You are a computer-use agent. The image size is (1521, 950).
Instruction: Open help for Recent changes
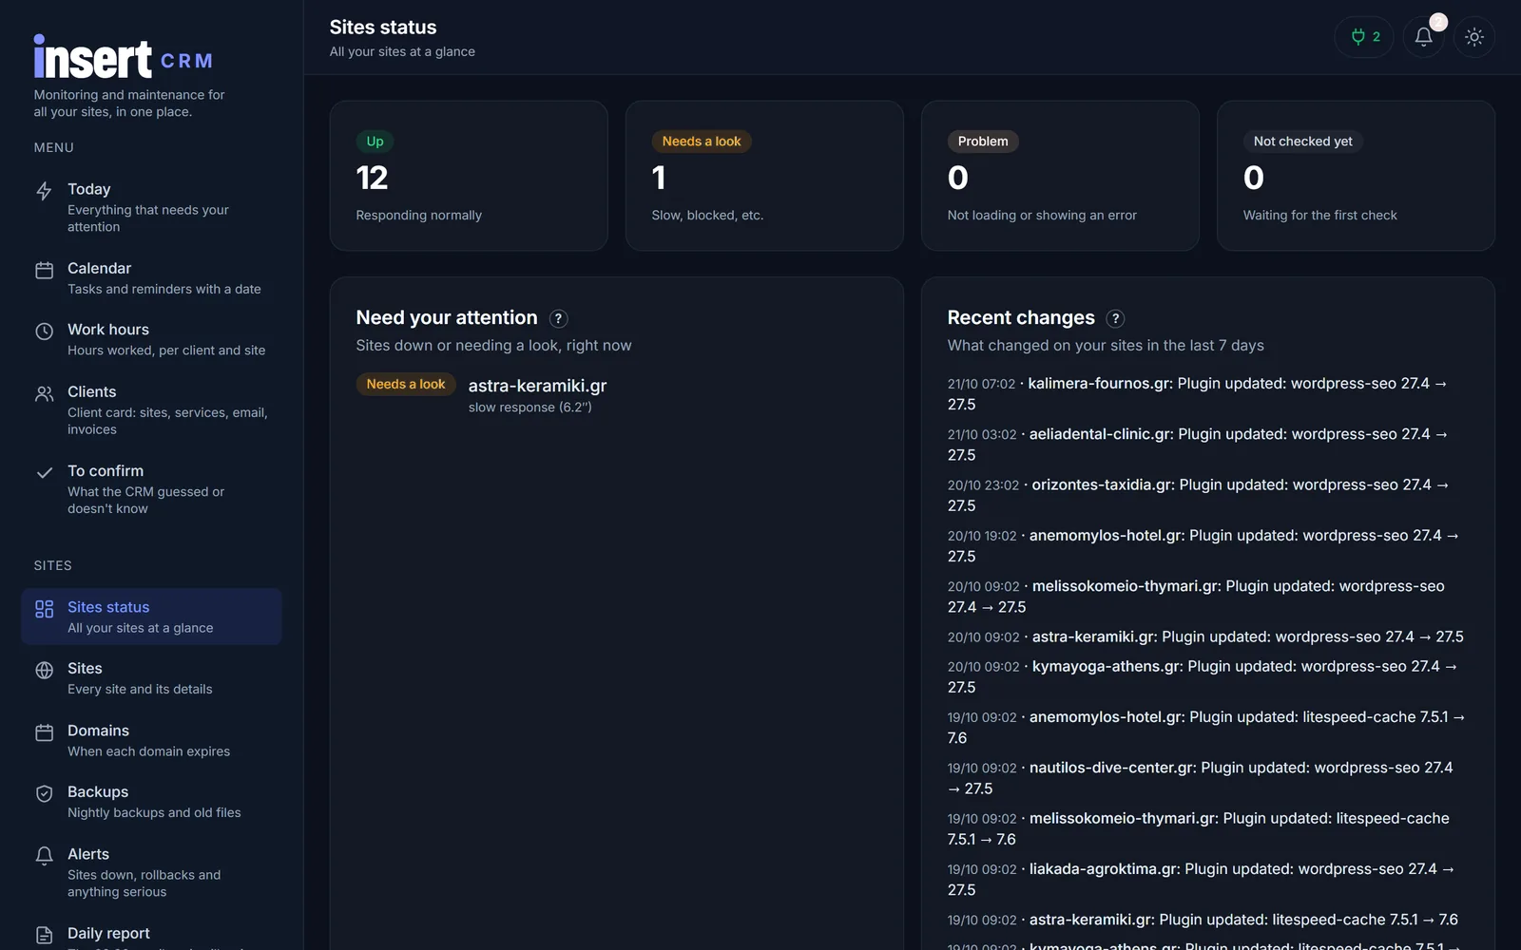coord(1116,318)
